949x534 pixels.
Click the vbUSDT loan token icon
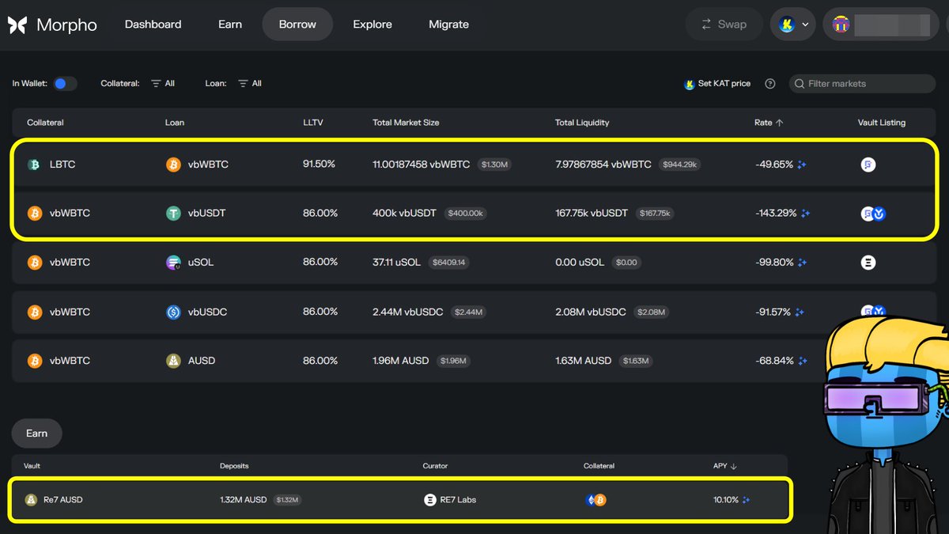click(173, 213)
